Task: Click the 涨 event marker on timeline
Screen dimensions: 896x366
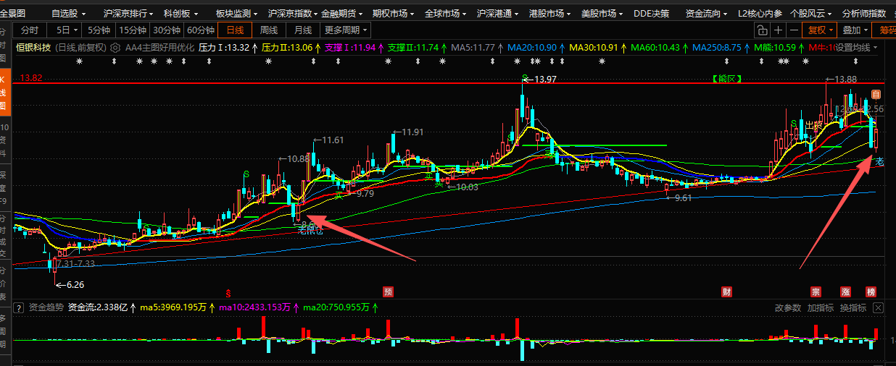Action: point(845,292)
